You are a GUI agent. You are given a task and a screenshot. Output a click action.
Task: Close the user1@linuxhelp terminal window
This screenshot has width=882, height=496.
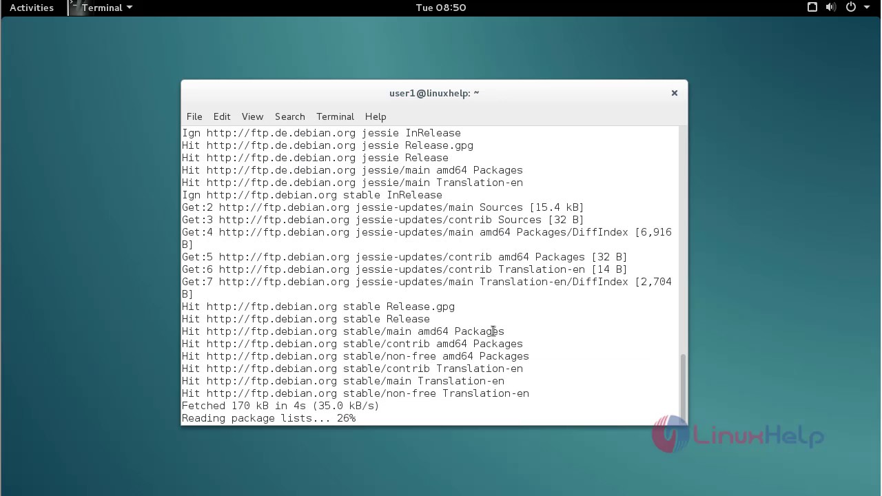click(675, 93)
